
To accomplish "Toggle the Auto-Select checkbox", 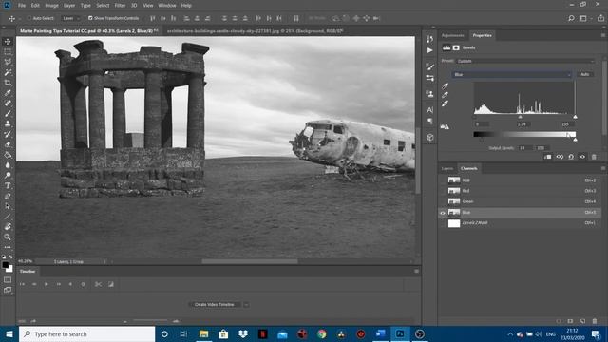I will (x=29, y=18).
